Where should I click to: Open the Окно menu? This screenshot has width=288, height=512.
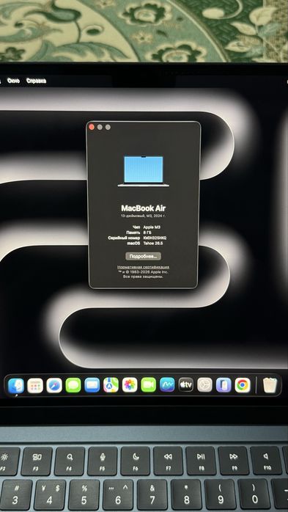[13, 81]
